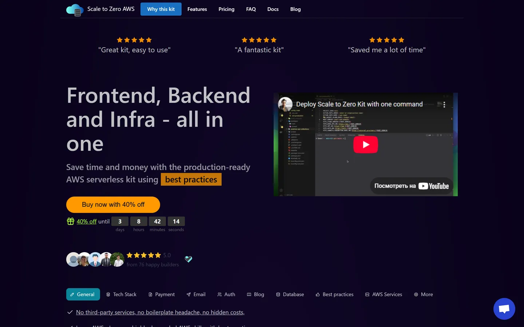Visit the Blog from the top navigation bar
Viewport: 524px width, 327px height.
click(x=295, y=9)
